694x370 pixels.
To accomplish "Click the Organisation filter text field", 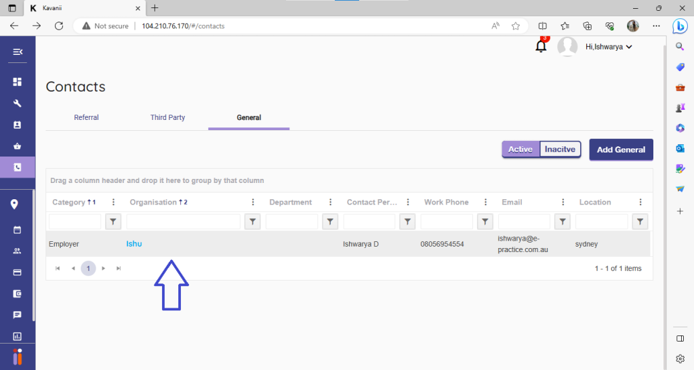I will click(183, 222).
